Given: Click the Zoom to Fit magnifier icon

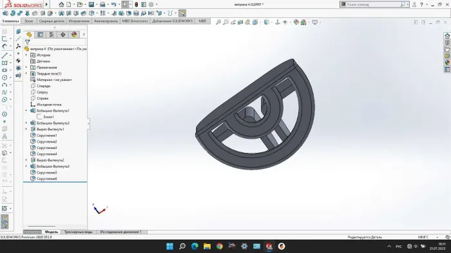Looking at the screenshot, I should (x=218, y=22).
